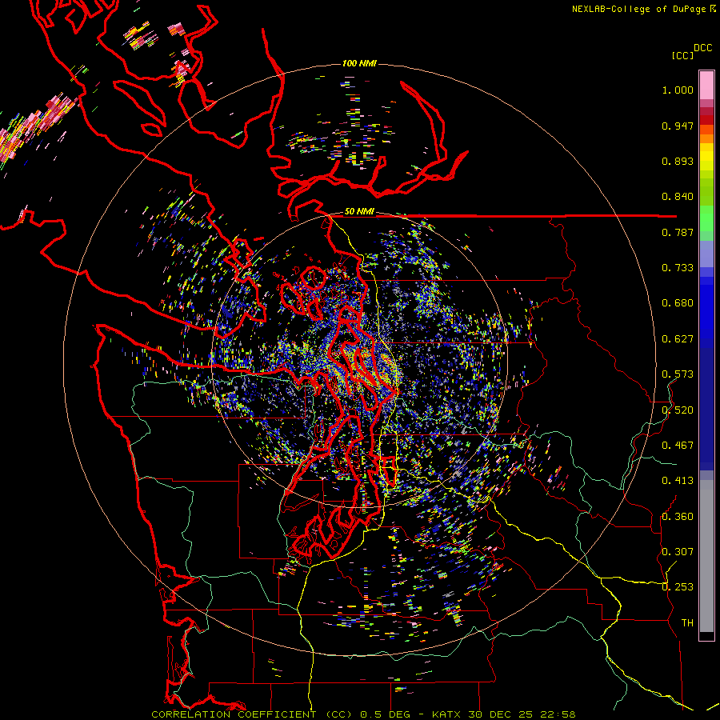Click the TH threshold label on the legend
720x720 pixels.
click(687, 623)
